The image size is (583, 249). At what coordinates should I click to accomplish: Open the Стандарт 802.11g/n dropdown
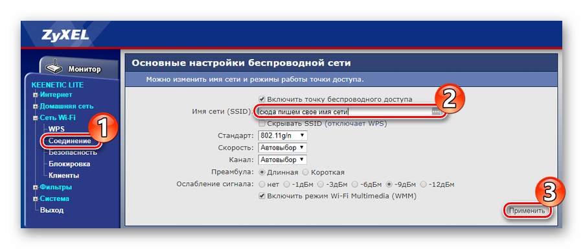tap(282, 136)
